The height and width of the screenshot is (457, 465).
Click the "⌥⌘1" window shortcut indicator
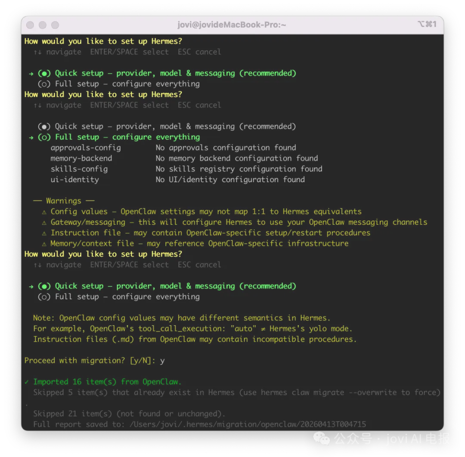(x=427, y=24)
